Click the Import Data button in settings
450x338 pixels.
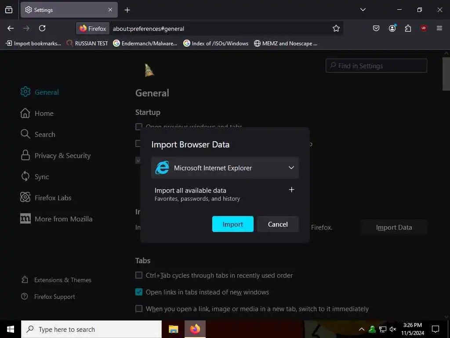[x=394, y=228]
